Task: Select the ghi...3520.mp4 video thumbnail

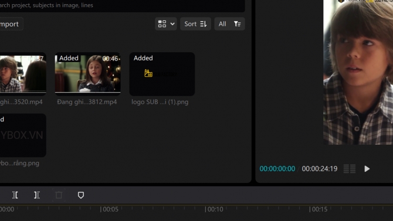Action: 23,74
